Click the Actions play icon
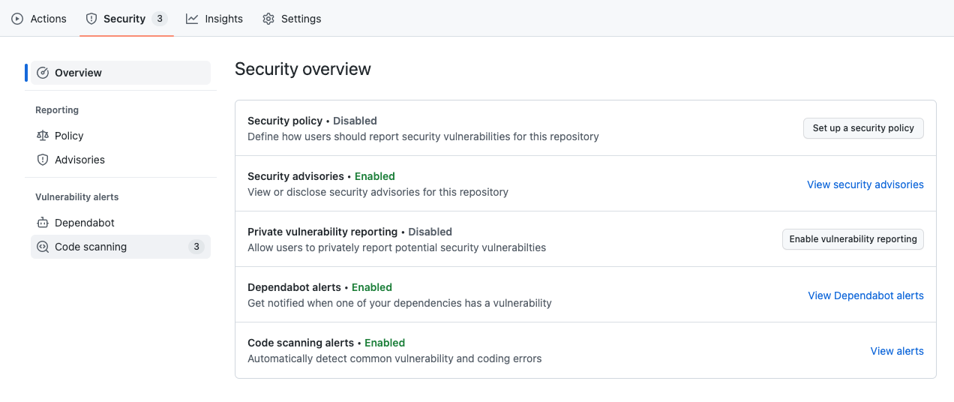The image size is (954, 402). point(17,19)
